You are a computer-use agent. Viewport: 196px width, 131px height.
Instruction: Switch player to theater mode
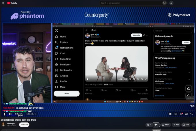pyautogui.click(x=186, y=114)
